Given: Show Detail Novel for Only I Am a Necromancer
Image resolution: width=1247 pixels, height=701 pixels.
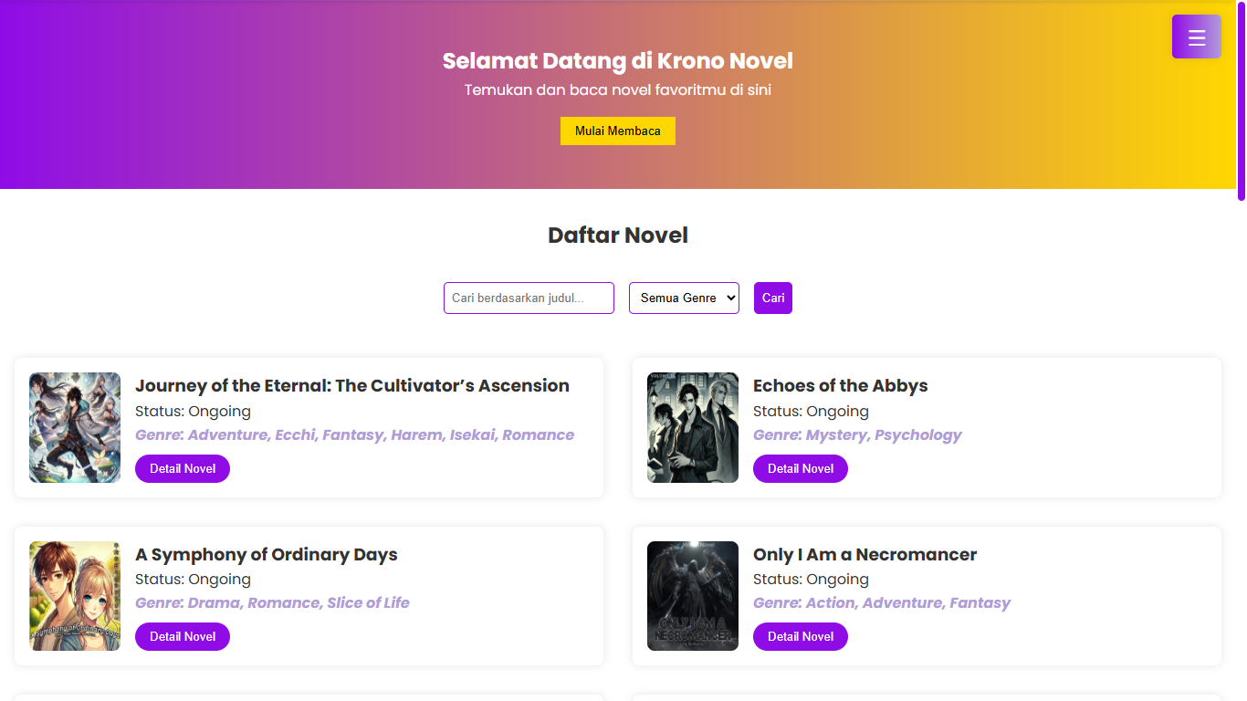Looking at the screenshot, I should 801,636.
